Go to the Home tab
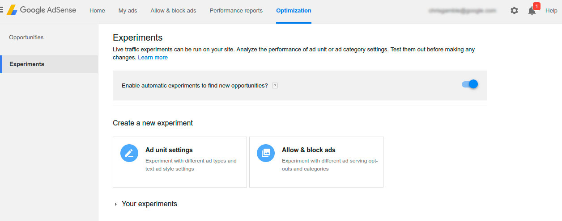This screenshot has width=562, height=221. (x=97, y=11)
